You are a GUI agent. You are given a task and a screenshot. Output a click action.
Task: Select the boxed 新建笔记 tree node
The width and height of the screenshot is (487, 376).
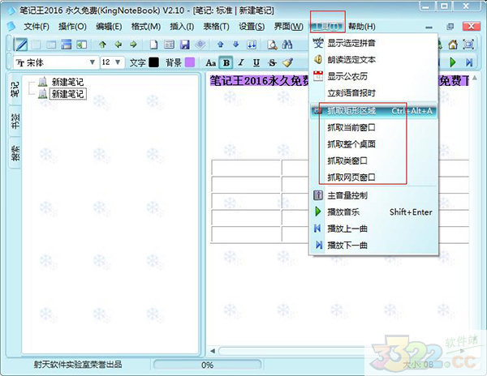click(67, 94)
